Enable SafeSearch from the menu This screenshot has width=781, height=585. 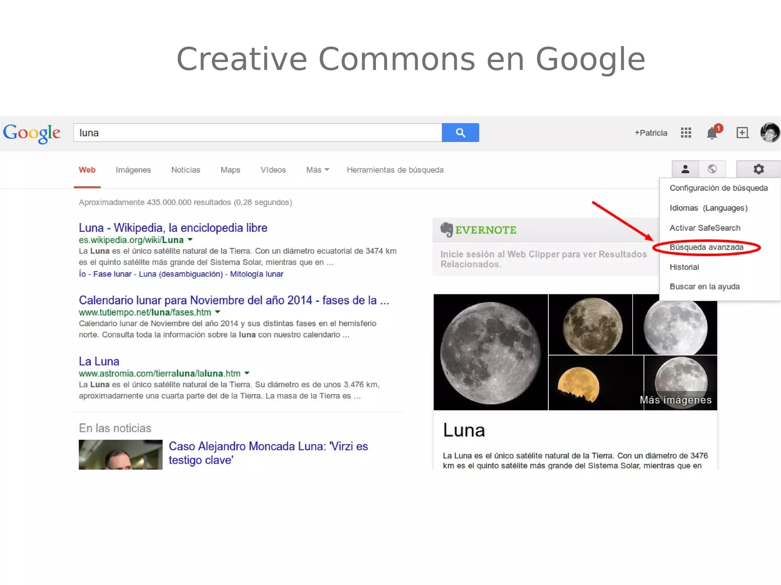[705, 228]
